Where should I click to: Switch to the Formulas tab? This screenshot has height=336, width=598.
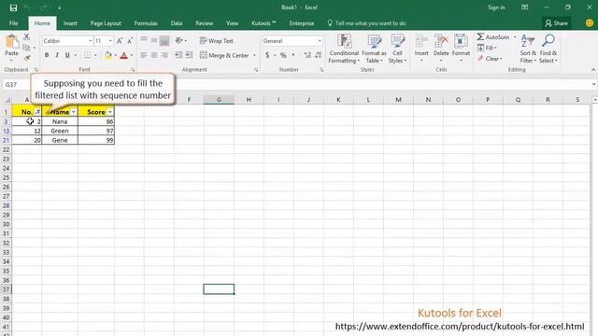click(146, 23)
